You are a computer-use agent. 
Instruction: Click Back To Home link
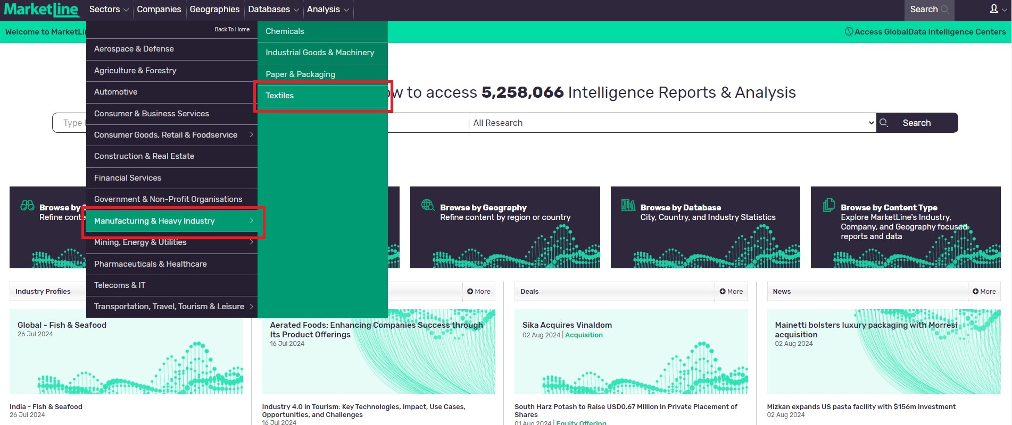point(232,29)
